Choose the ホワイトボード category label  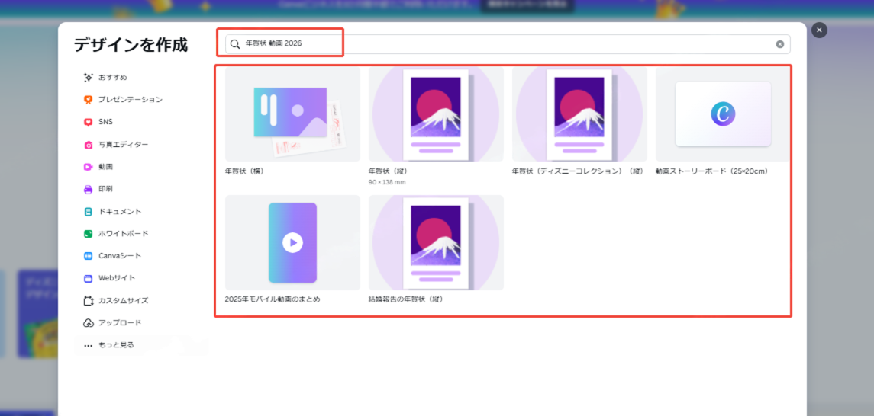click(x=123, y=234)
